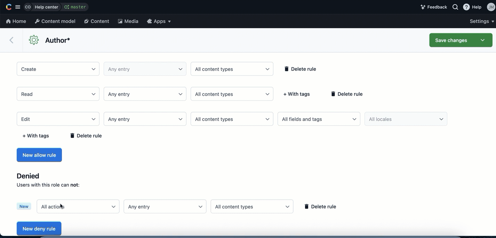Open the All content types dropdown in Create rule

point(232,69)
